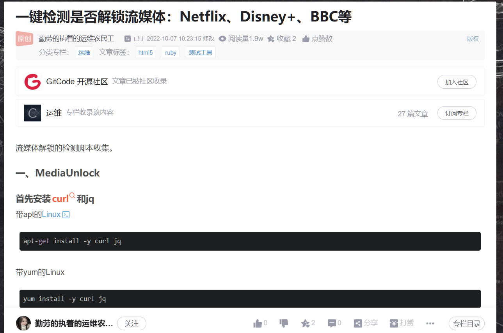Viewport: 503px width, 333px height.
Task: Click the 收藏 star icon in header
Action: (x=271, y=39)
